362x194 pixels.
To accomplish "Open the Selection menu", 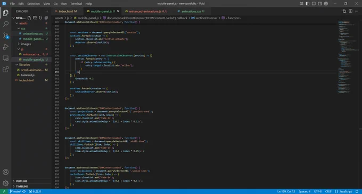I will pos(34,4).
